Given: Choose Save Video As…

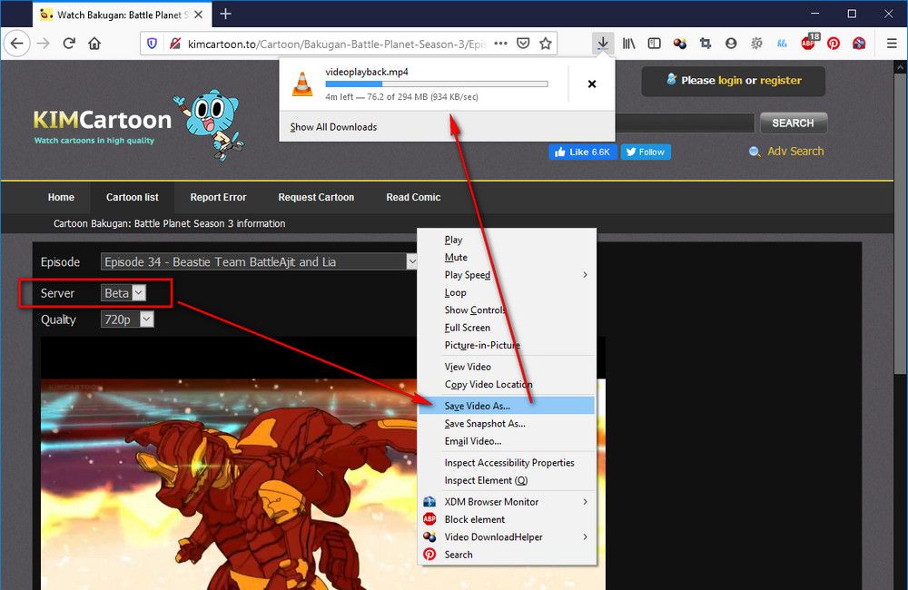Looking at the screenshot, I should tap(507, 406).
